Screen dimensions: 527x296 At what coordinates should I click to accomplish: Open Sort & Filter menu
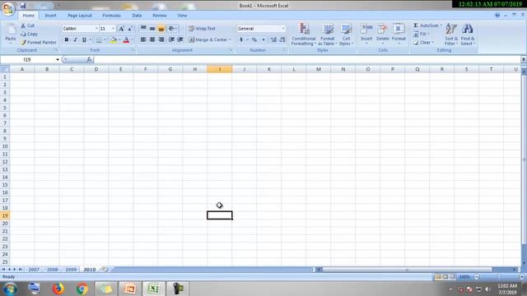(451, 35)
